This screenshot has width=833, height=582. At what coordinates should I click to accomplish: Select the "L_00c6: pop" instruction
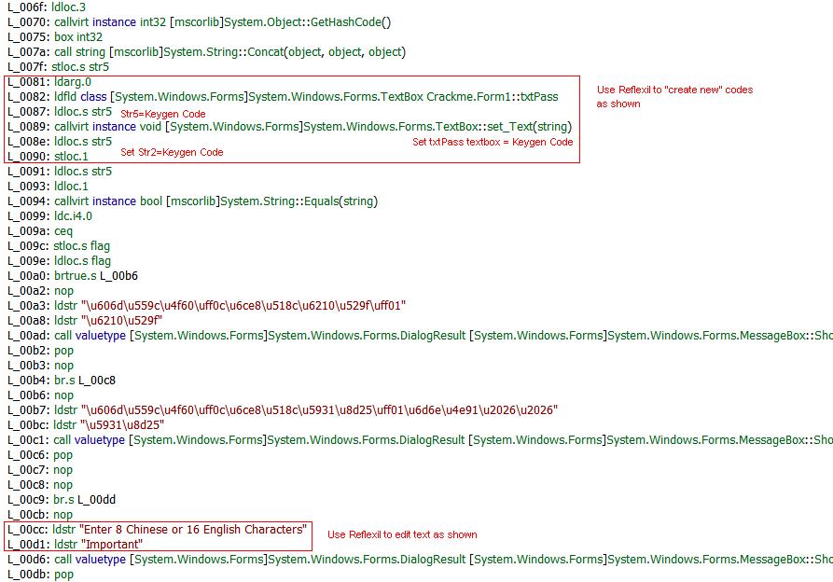coord(40,454)
